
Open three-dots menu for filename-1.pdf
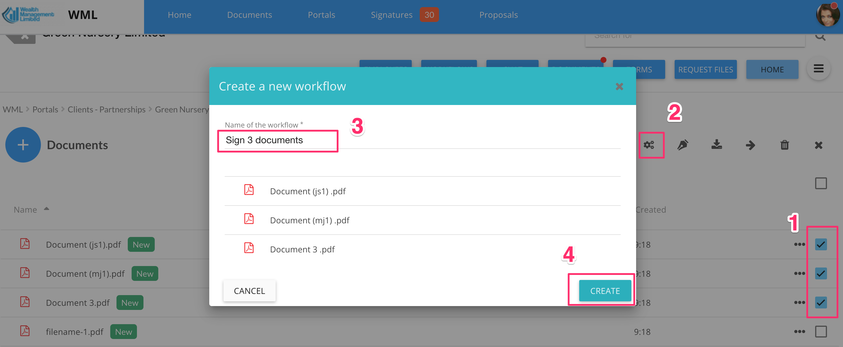point(799,332)
